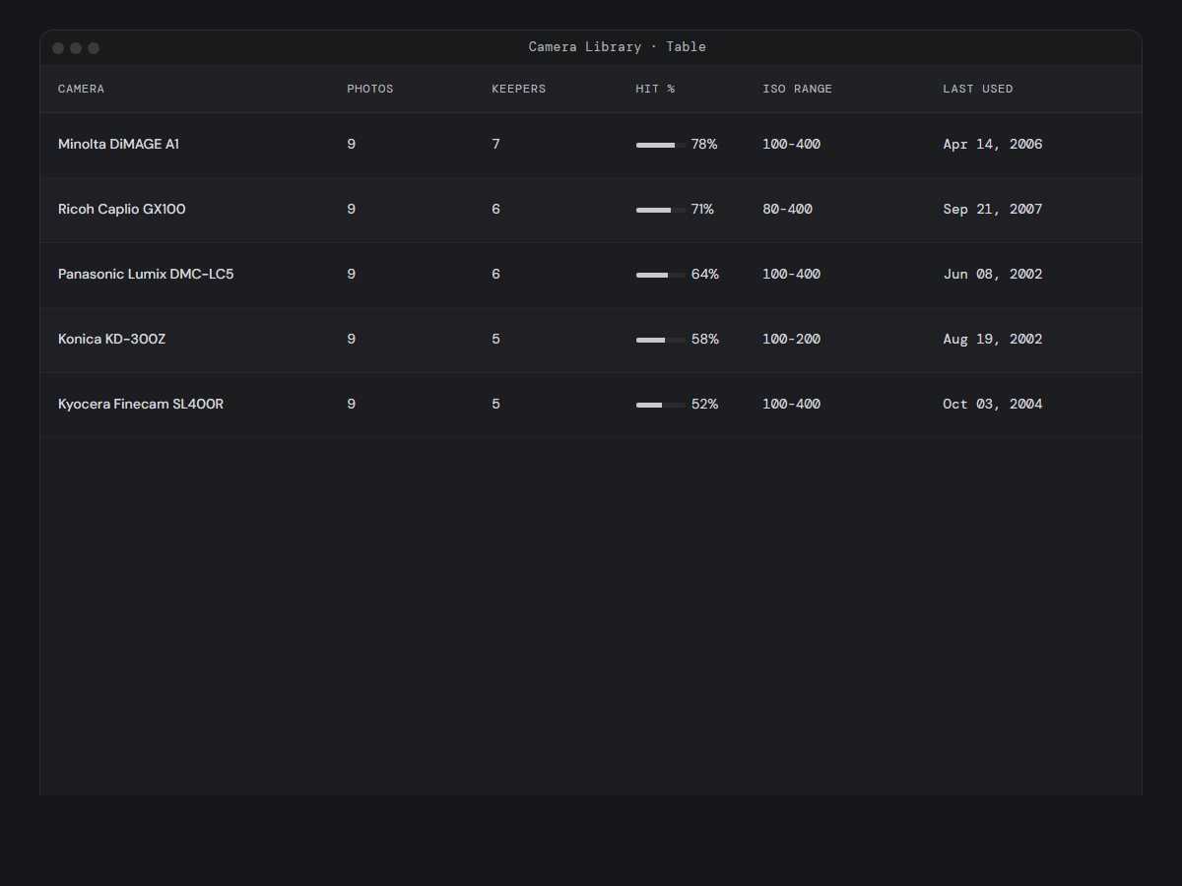The height and width of the screenshot is (886, 1182).
Task: Select the Kyocera Finecam SL400R camera name
Action: (x=141, y=404)
